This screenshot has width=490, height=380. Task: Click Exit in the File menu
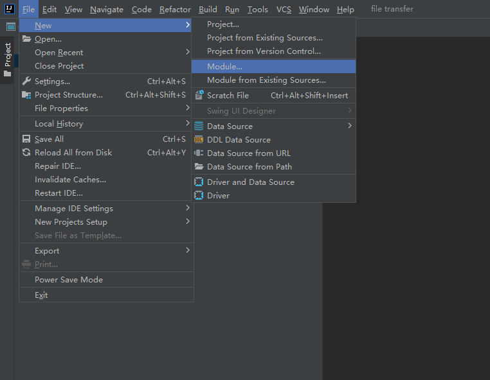pyautogui.click(x=41, y=295)
